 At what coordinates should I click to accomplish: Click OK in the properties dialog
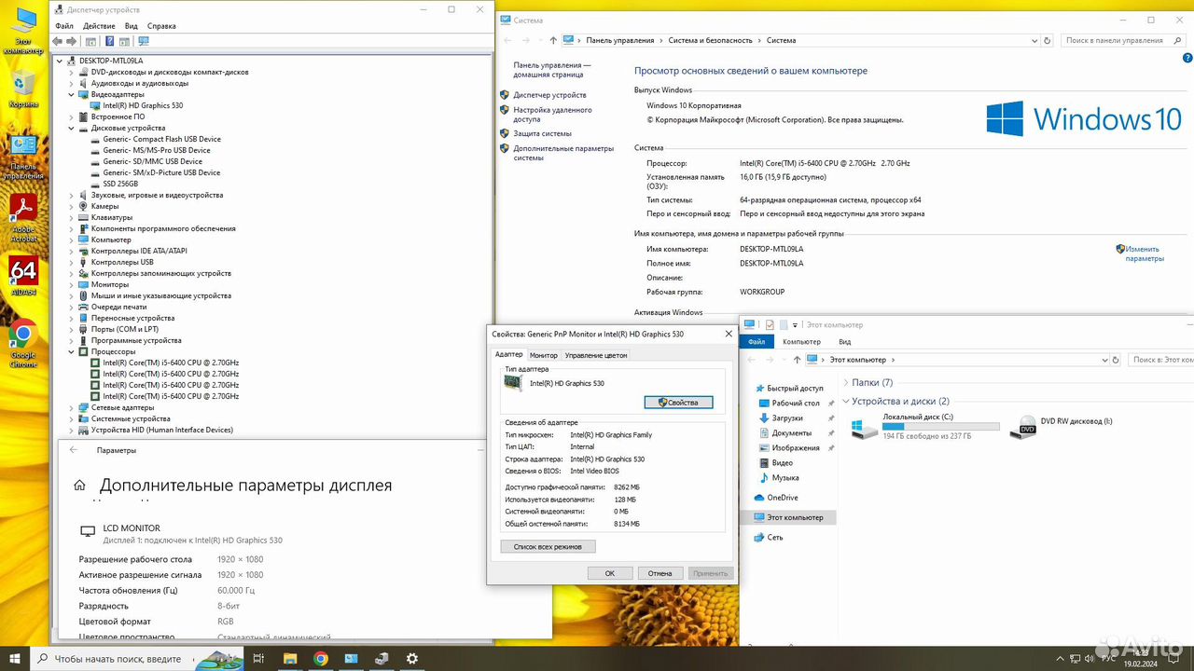coord(610,573)
